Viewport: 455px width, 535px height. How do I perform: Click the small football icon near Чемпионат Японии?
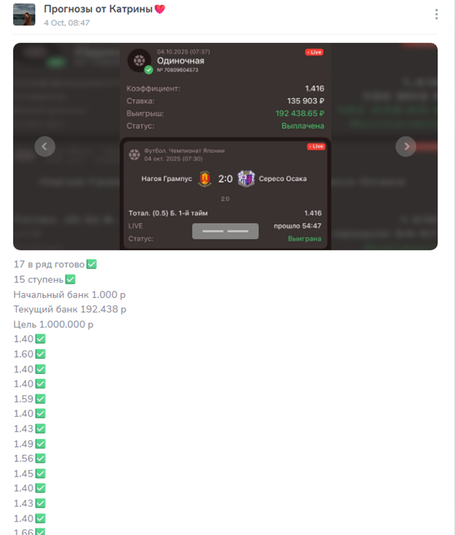click(134, 155)
